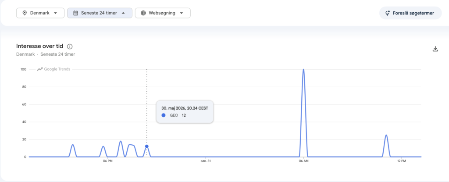Click the calendar icon in time filter
This screenshot has width=449, height=182.
(75, 13)
